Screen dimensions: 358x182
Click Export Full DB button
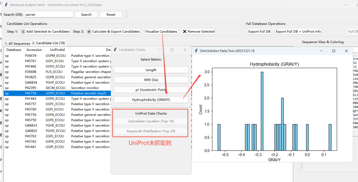tap(260, 31)
